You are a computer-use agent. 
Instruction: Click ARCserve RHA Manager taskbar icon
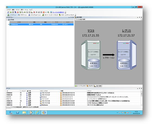[x=44, y=113]
